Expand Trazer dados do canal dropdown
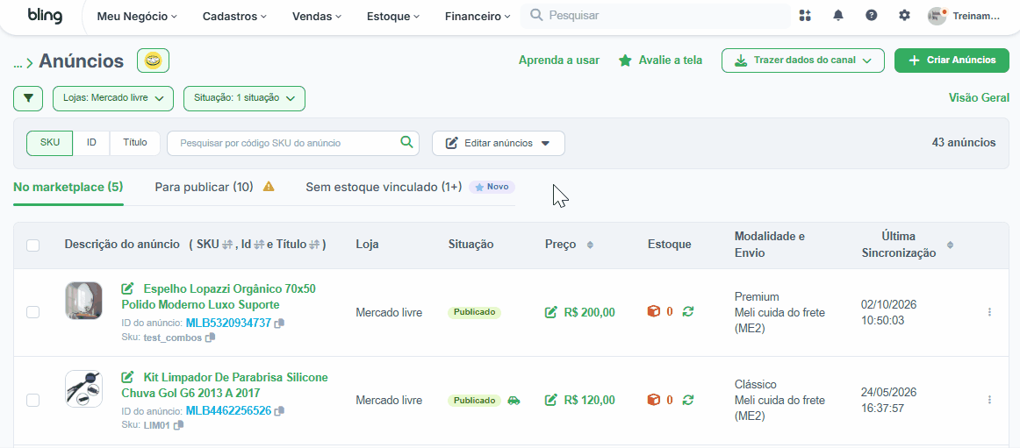Image resolution: width=1020 pixels, height=448 pixels. [x=802, y=60]
